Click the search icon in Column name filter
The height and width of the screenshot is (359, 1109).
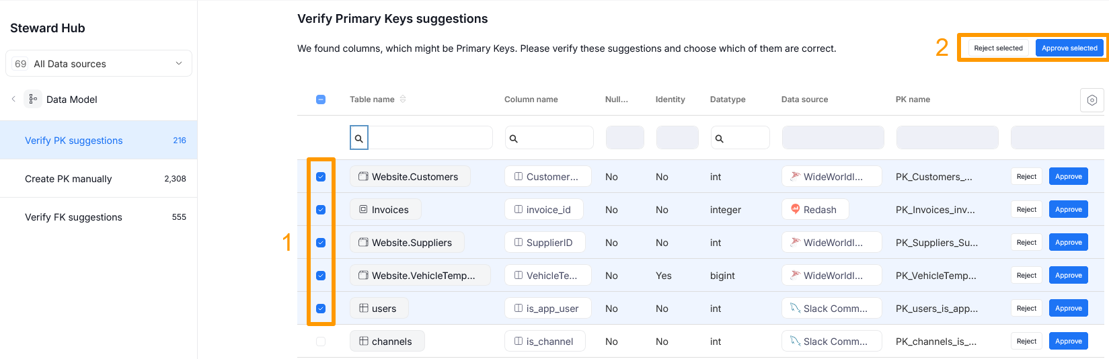pos(514,138)
